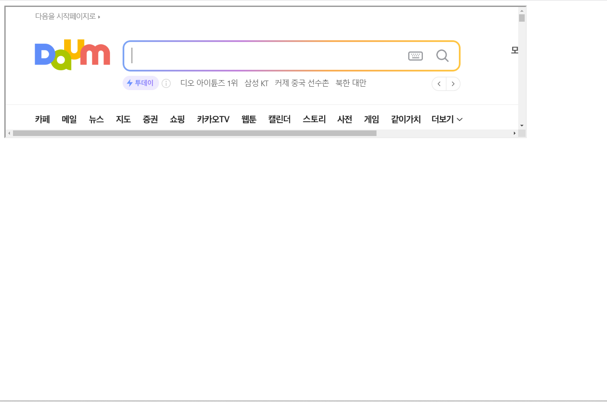Click the horizontal scrollbar thumb
The width and height of the screenshot is (607, 402).
(195, 133)
